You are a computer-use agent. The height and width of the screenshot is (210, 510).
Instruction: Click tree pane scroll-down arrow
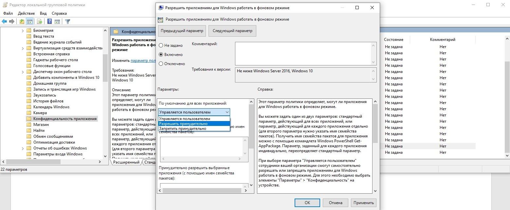[105, 156]
